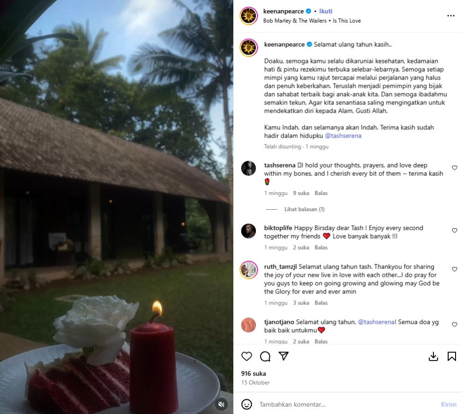View likes by clicking 916 suka
Viewport: 462px width, 414px height.
click(x=254, y=373)
